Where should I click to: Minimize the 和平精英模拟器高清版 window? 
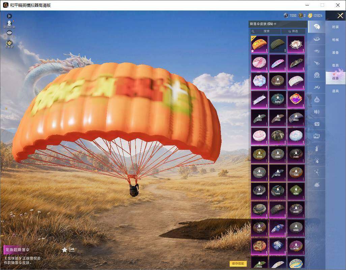(x=307, y=5)
